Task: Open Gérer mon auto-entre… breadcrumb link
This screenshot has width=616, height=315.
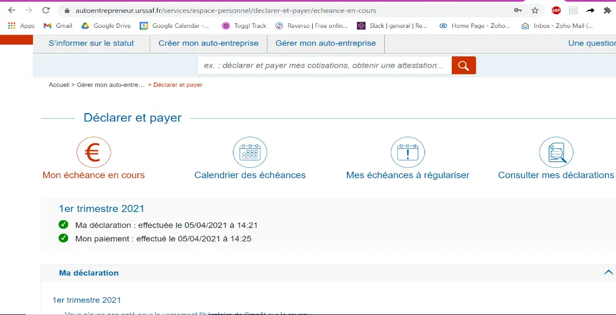Action: pyautogui.click(x=111, y=85)
